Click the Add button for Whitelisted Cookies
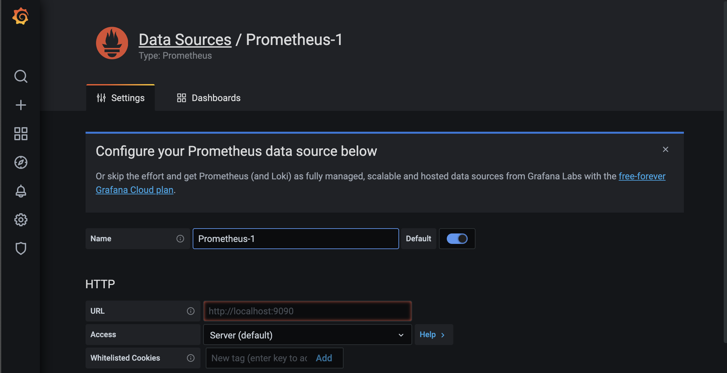This screenshot has height=373, width=727. [323, 358]
